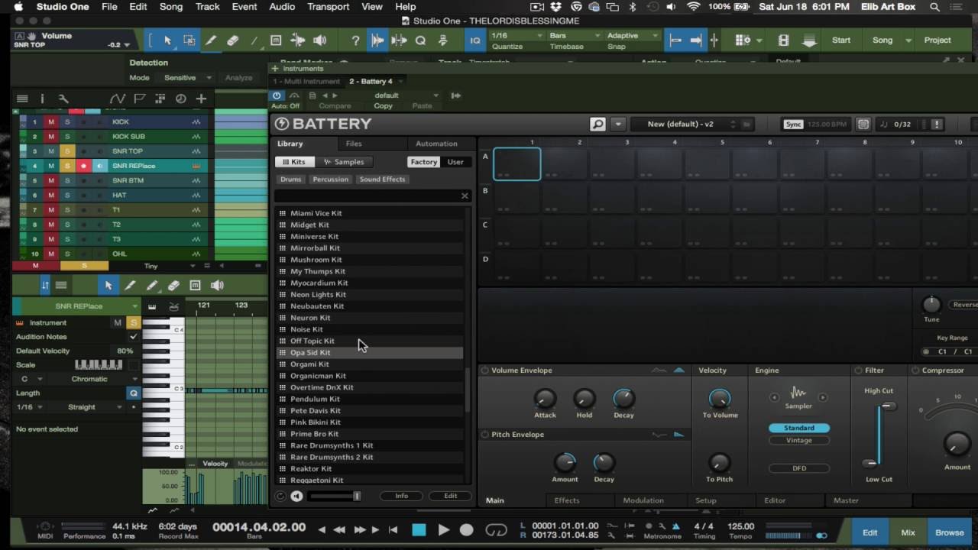Toggle the Loop button in transport
Viewport: 978px width, 550px height.
click(x=496, y=530)
